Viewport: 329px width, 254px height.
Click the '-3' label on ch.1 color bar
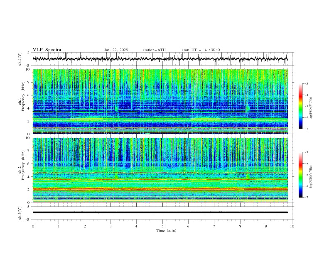tap(306, 83)
